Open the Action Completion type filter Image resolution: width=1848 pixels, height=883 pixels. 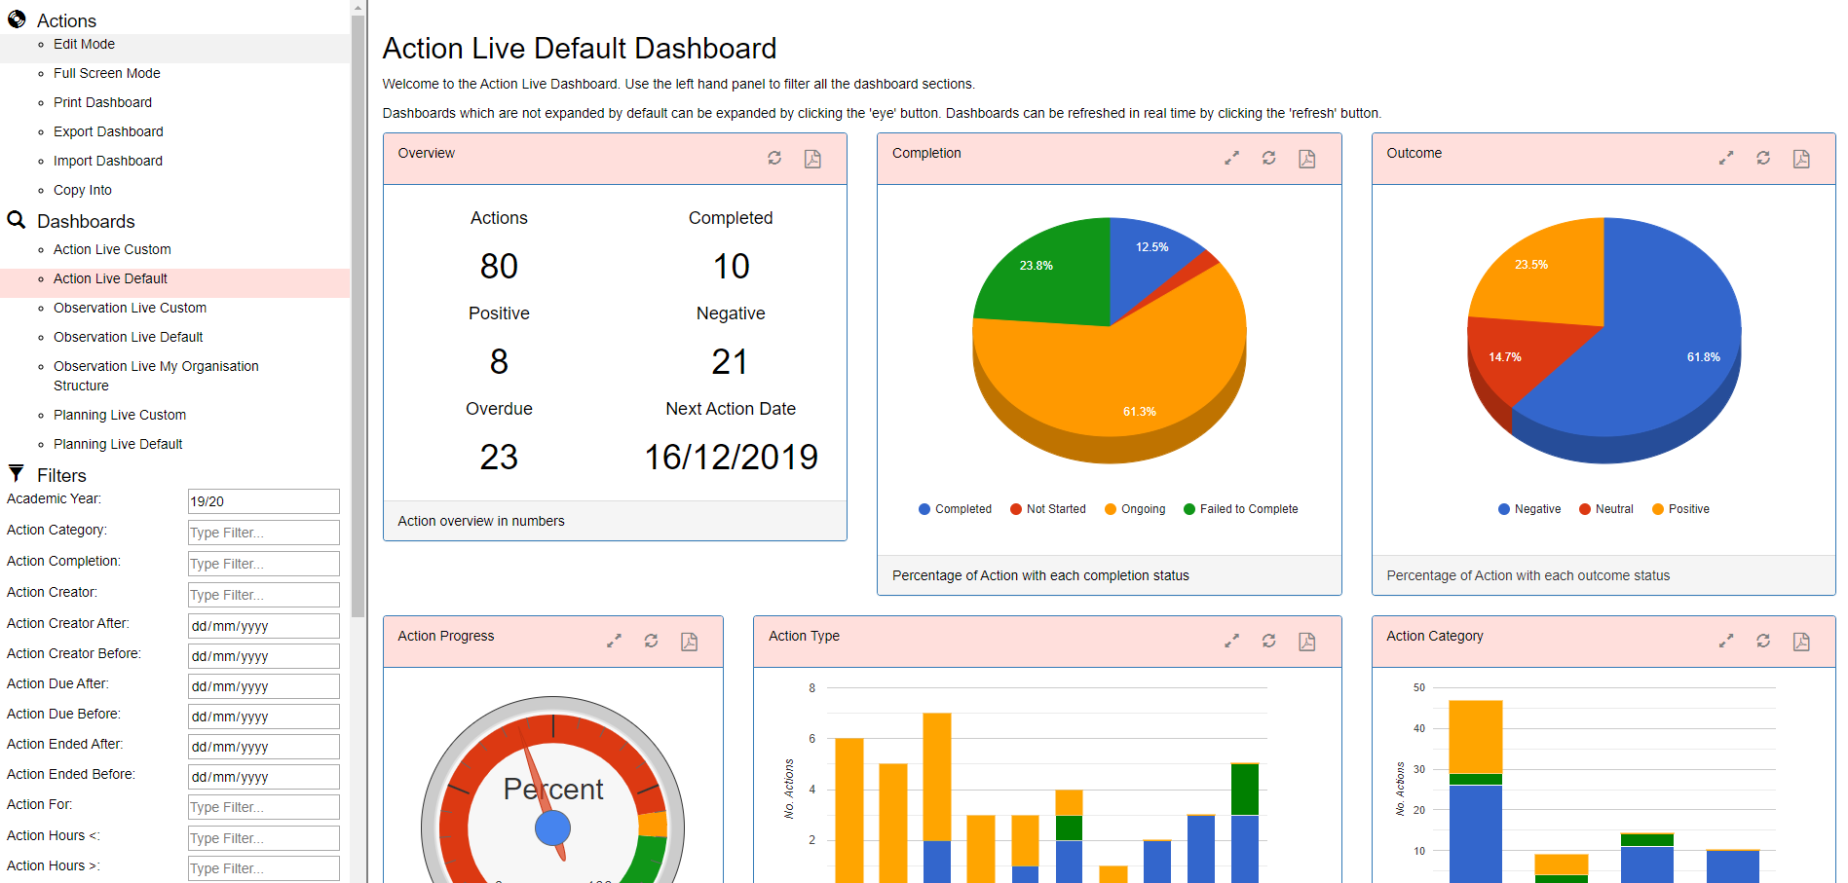tap(264, 564)
